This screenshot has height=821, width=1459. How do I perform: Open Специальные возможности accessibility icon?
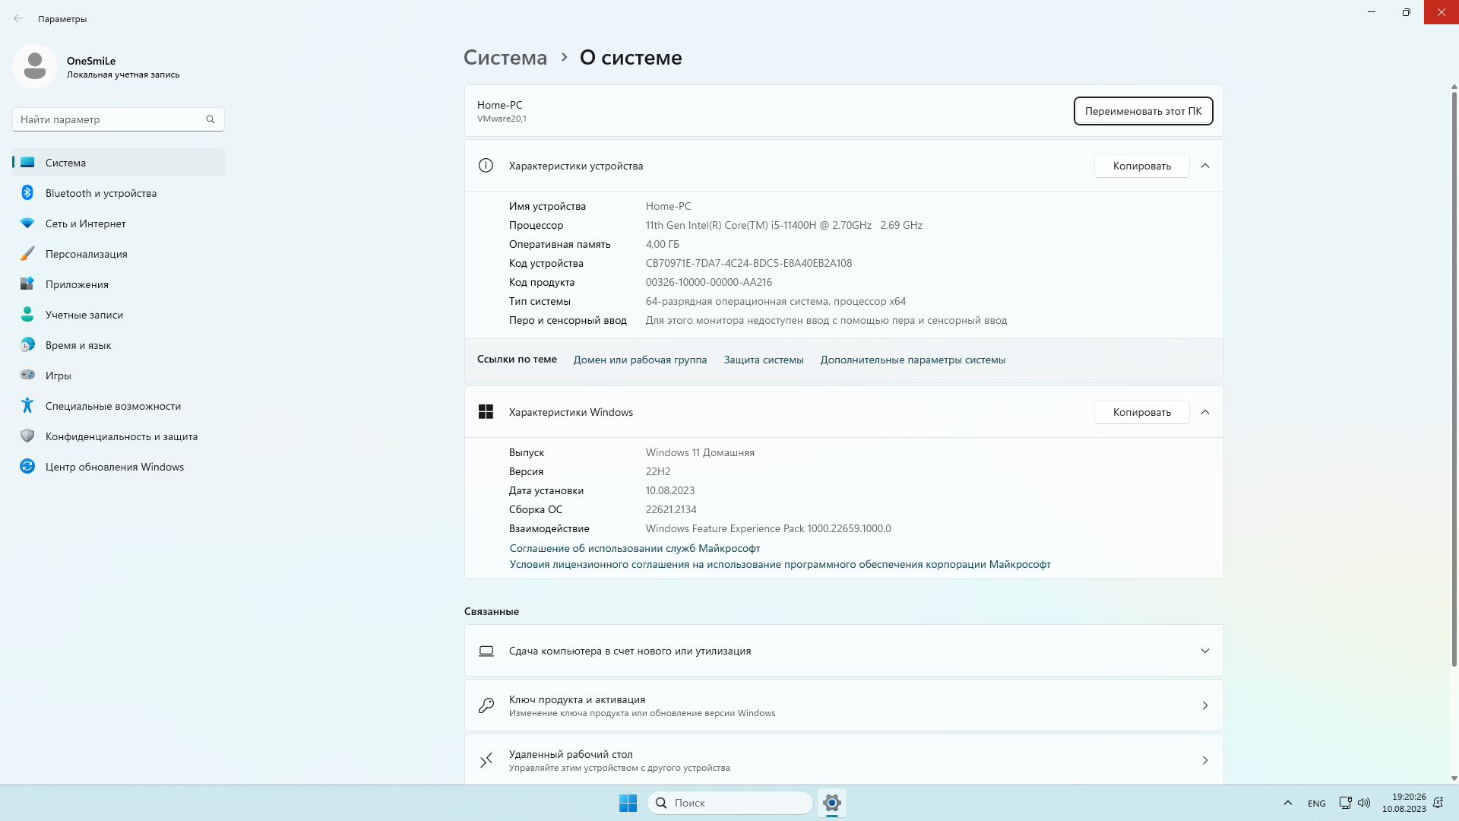click(x=27, y=406)
